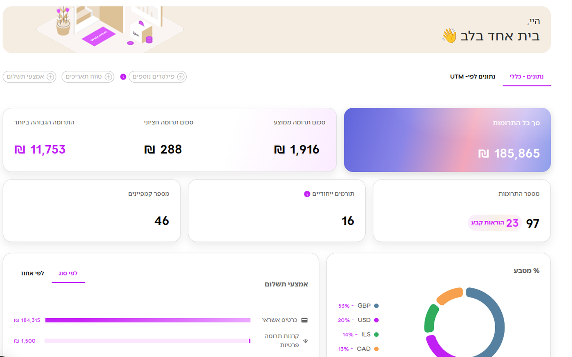Screen dimensions: 572x357
Task: Click the ₪ 1,916 average donation value
Action: (x=297, y=150)
